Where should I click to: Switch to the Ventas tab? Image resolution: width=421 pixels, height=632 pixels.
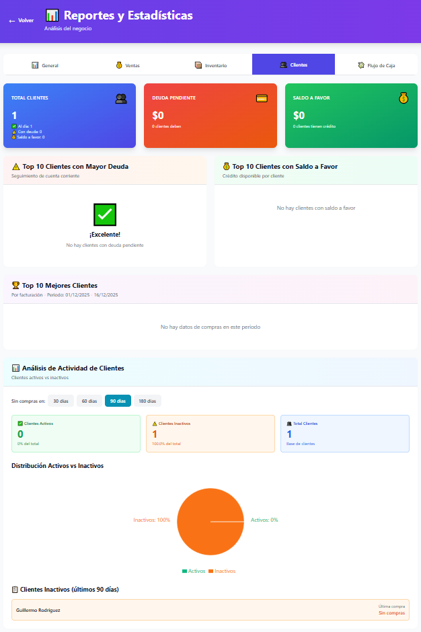128,65
